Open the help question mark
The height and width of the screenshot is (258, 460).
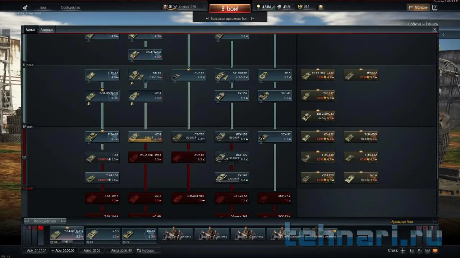pyautogui.click(x=435, y=7)
